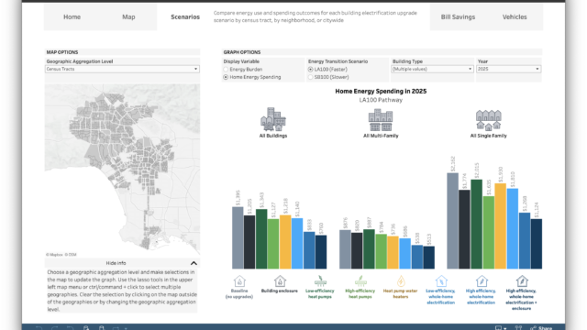The height and width of the screenshot is (330, 587).
Task: Select the Scenarios tab
Action: [x=185, y=16]
